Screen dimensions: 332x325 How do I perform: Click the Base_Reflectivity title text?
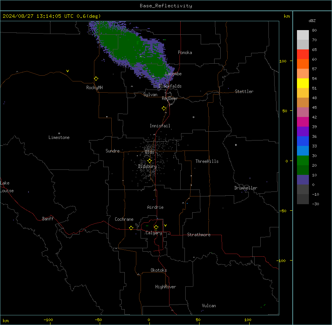tap(166, 6)
